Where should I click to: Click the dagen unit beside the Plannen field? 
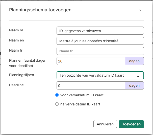[x=134, y=61]
